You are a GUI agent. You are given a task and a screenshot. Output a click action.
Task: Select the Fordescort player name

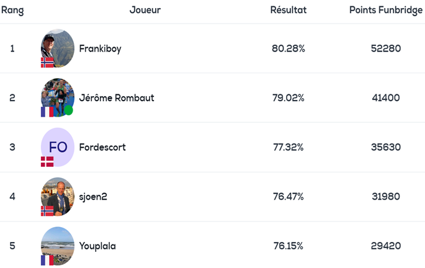102,147
